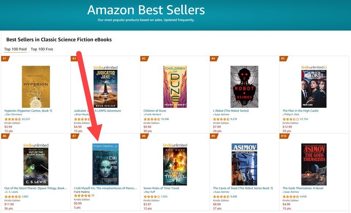Switch to the Top 100 Free tab
Image resolution: width=351 pixels, height=213 pixels.
(x=42, y=49)
